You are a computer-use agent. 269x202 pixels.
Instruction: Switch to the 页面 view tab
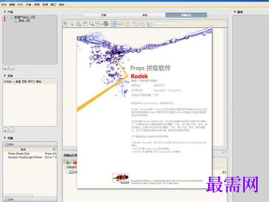pos(104,15)
